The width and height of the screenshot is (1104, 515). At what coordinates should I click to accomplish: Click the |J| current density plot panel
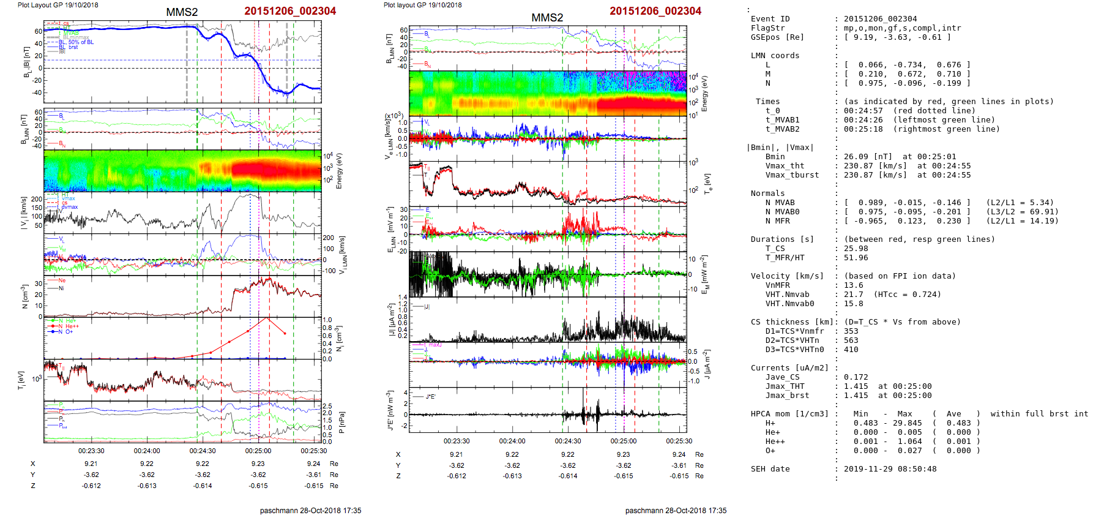tap(548, 319)
